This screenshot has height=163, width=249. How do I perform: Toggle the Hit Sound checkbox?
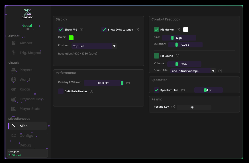pyautogui.click(x=156, y=56)
